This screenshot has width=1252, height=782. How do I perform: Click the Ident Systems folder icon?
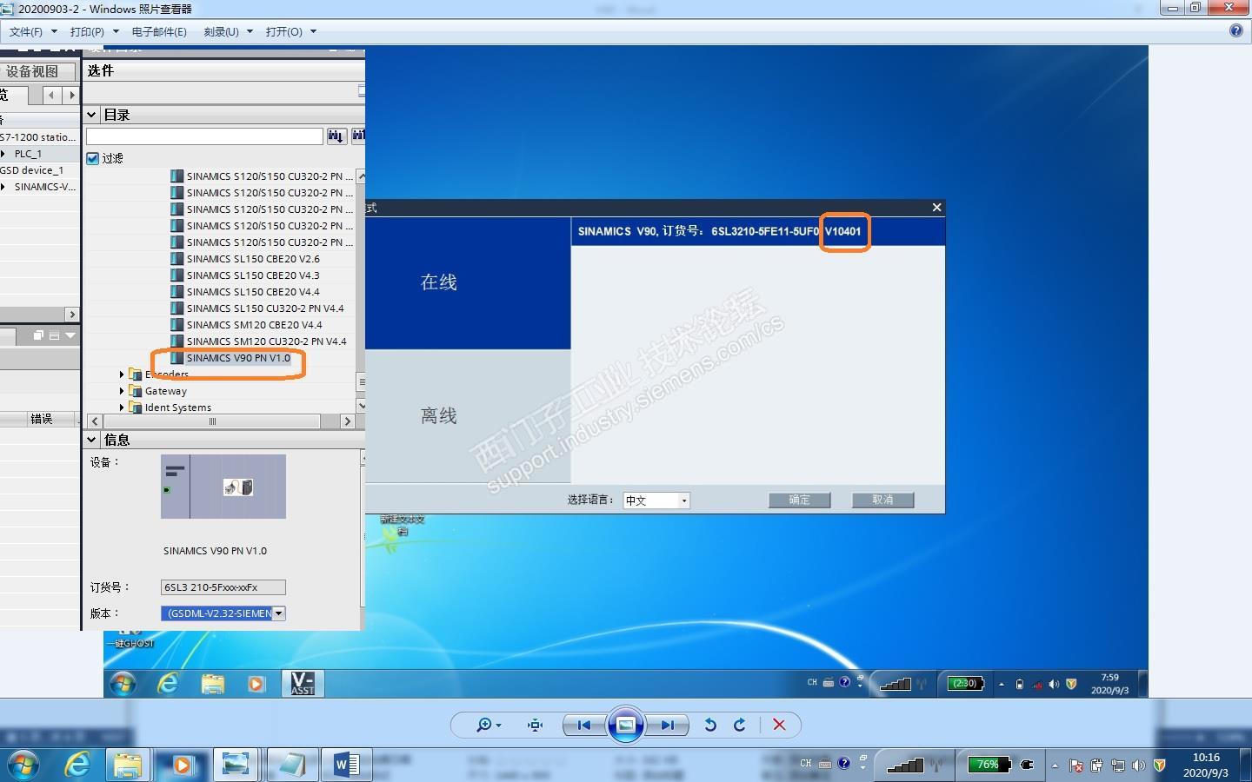tap(135, 408)
